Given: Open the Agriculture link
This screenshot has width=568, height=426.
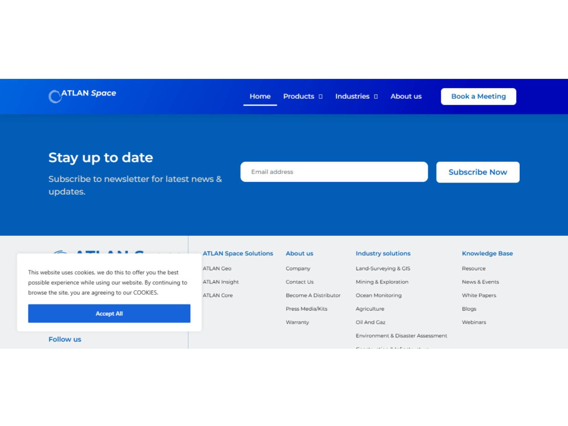Looking at the screenshot, I should click(x=370, y=308).
